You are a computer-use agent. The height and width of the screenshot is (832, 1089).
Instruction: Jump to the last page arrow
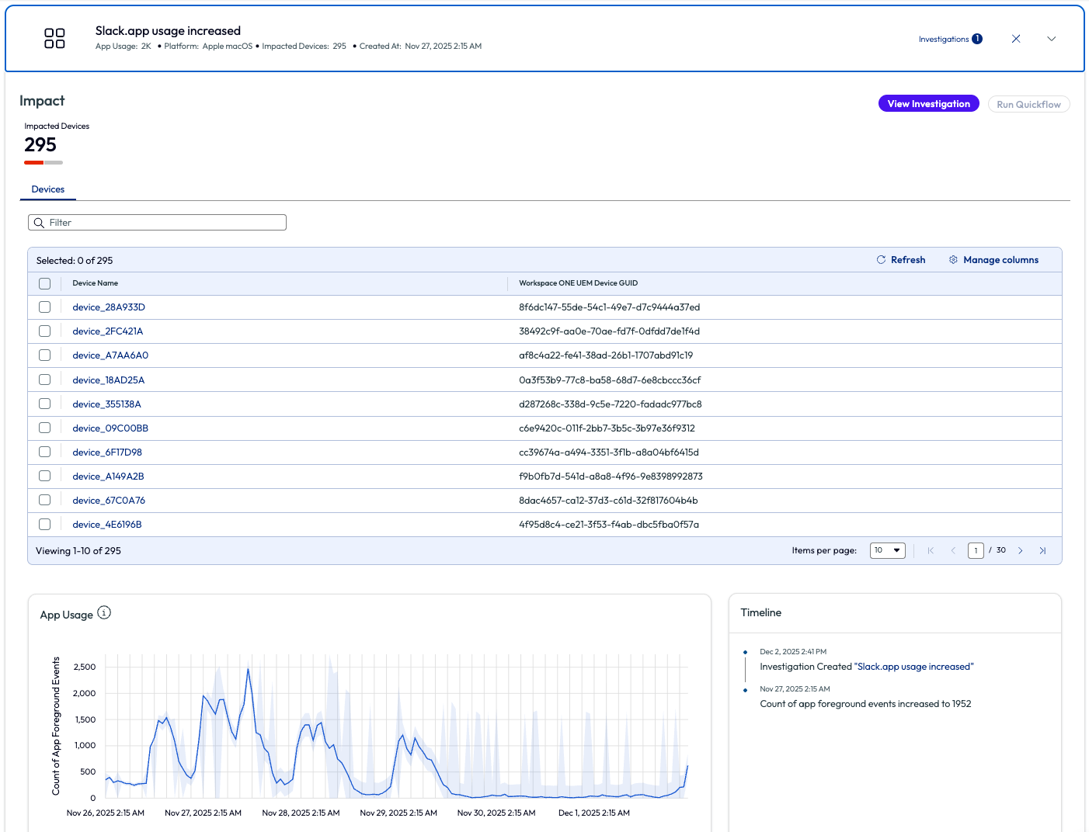(1042, 550)
